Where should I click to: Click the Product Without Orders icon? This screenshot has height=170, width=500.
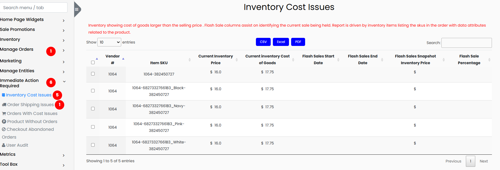[x=4, y=122]
